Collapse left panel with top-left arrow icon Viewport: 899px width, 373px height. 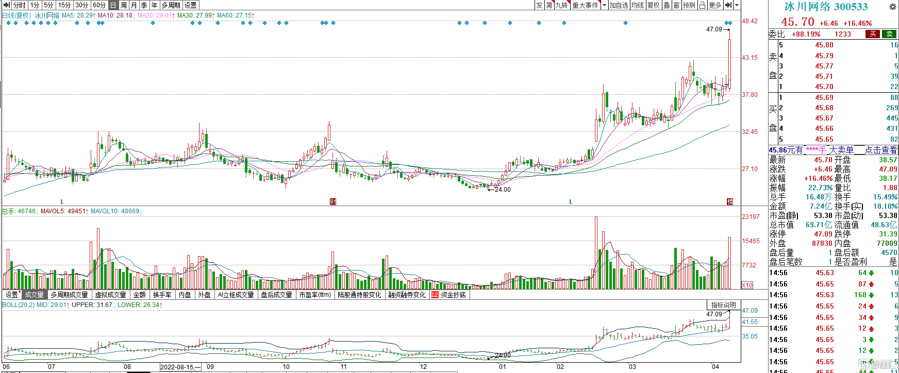pyautogui.click(x=7, y=5)
